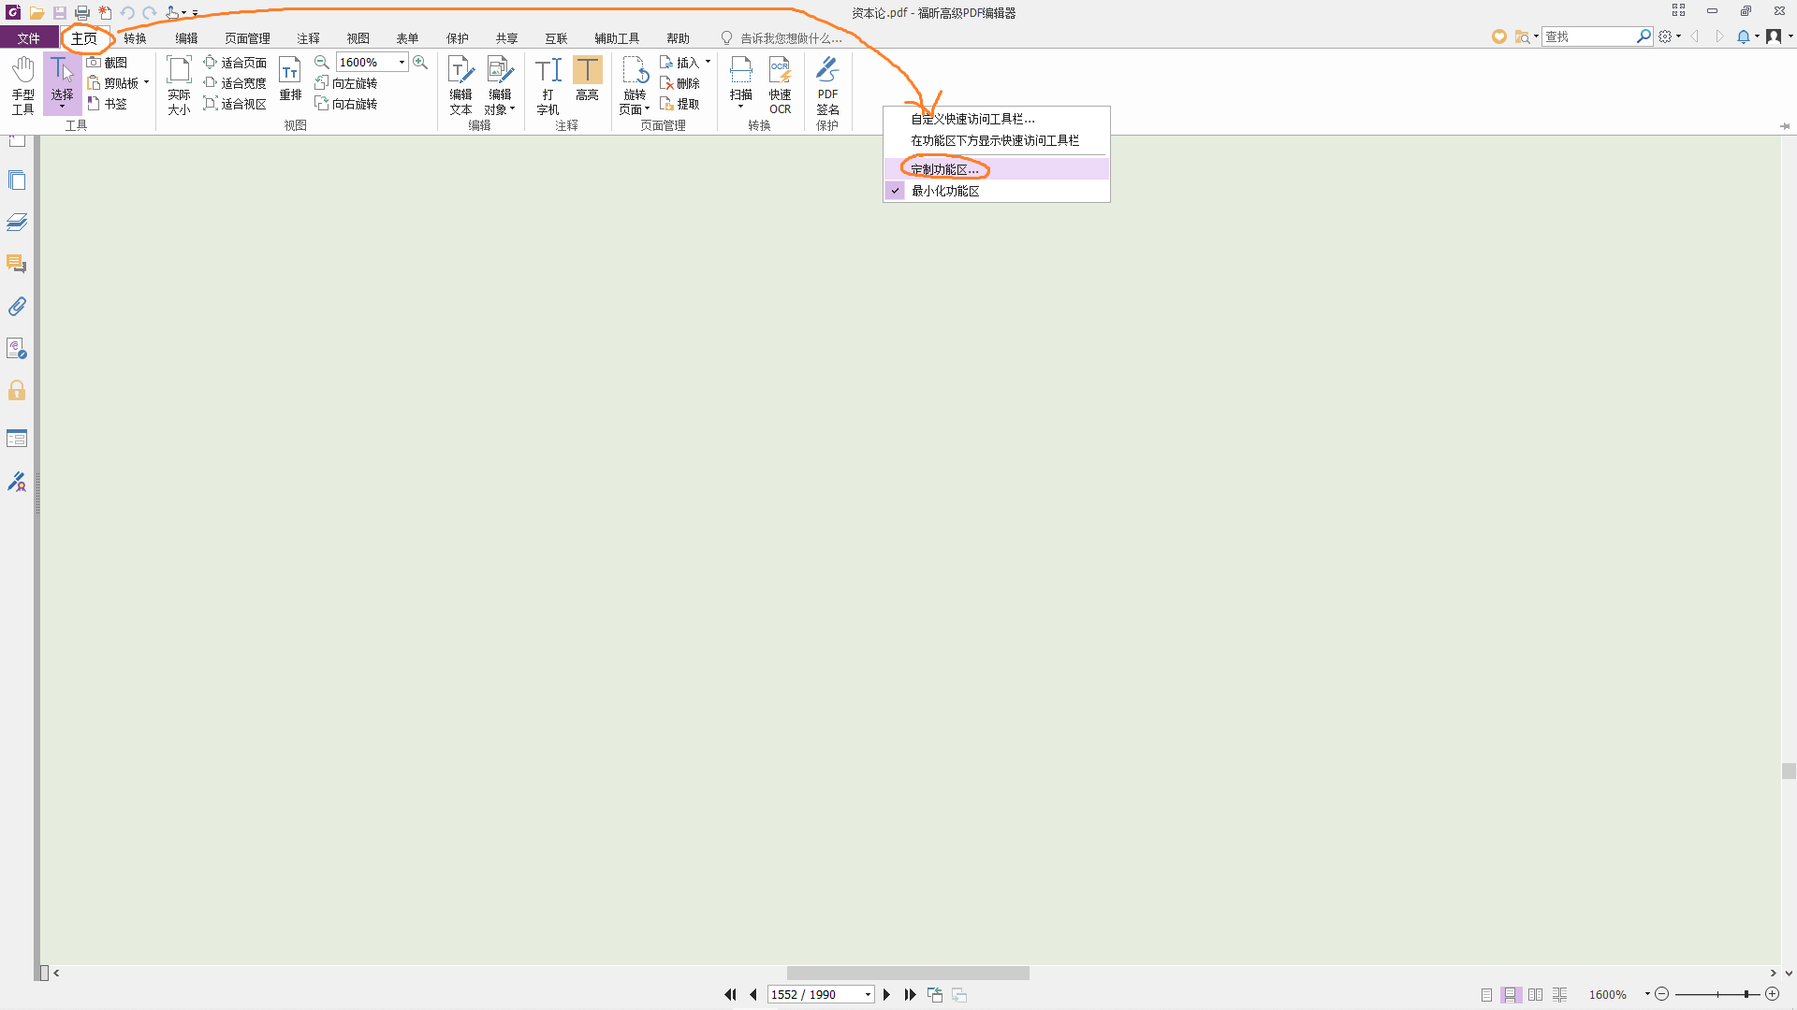Go to the previous page button
The height and width of the screenshot is (1010, 1797).
(753, 995)
